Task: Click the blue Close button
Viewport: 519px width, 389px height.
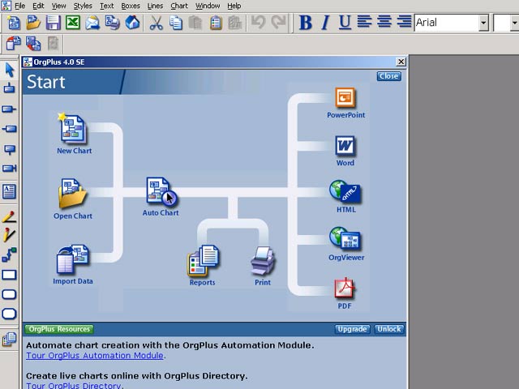Action: 389,76
